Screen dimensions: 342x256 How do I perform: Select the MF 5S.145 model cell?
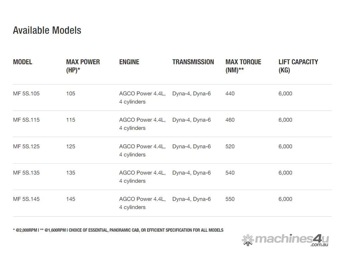click(x=26, y=199)
